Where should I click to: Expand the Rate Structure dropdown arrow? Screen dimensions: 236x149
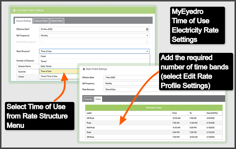point(147,51)
